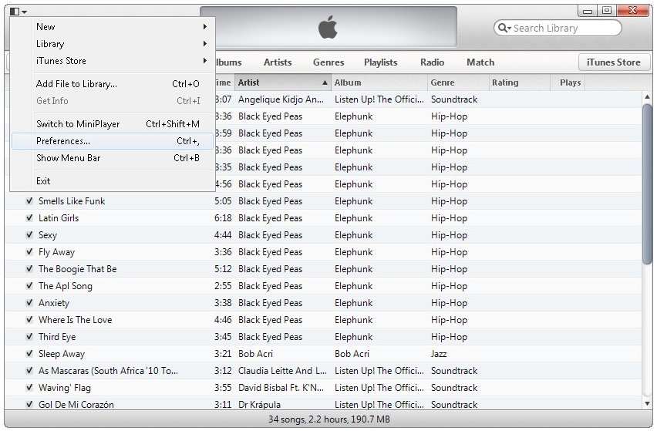Choose Add File to Library

(113, 84)
